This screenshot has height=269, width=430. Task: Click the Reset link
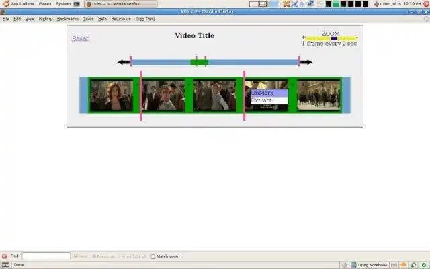click(x=80, y=38)
